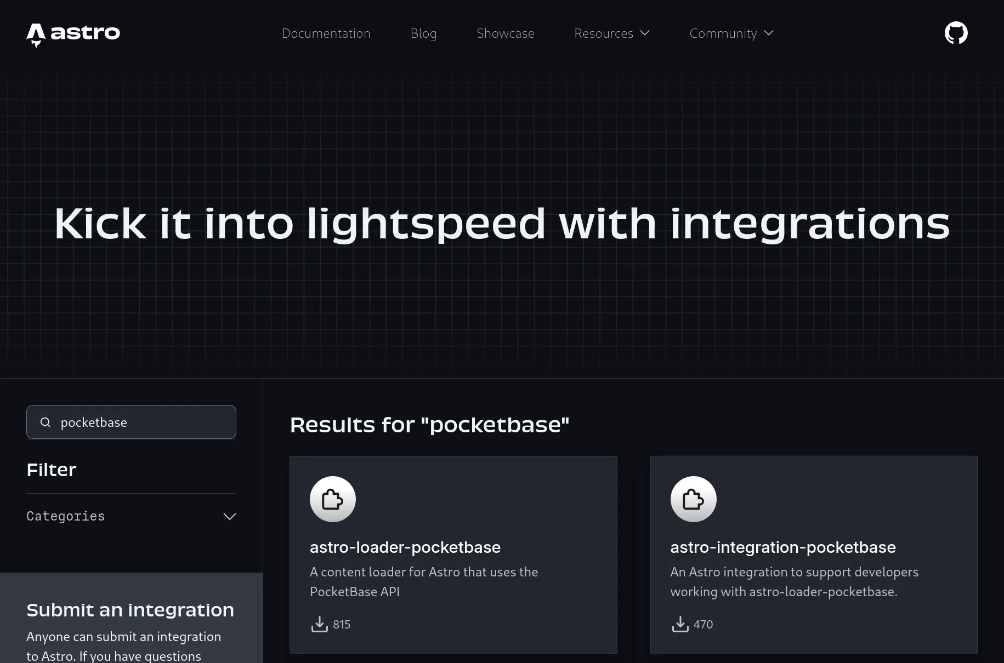The width and height of the screenshot is (1004, 663).
Task: Click the download icon showing 470 downloads
Action: pos(680,624)
